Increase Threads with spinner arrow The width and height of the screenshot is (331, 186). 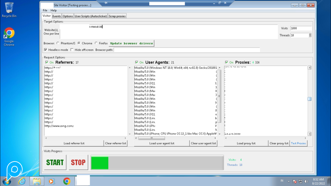(x=310, y=34)
